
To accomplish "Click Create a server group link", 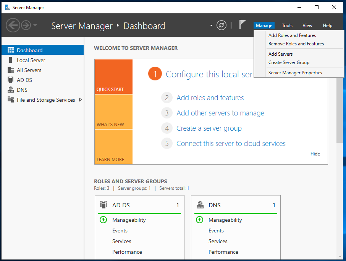I will click(x=209, y=128).
